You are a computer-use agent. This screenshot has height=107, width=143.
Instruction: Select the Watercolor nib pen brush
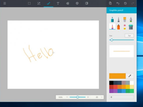[x=131, y=19]
